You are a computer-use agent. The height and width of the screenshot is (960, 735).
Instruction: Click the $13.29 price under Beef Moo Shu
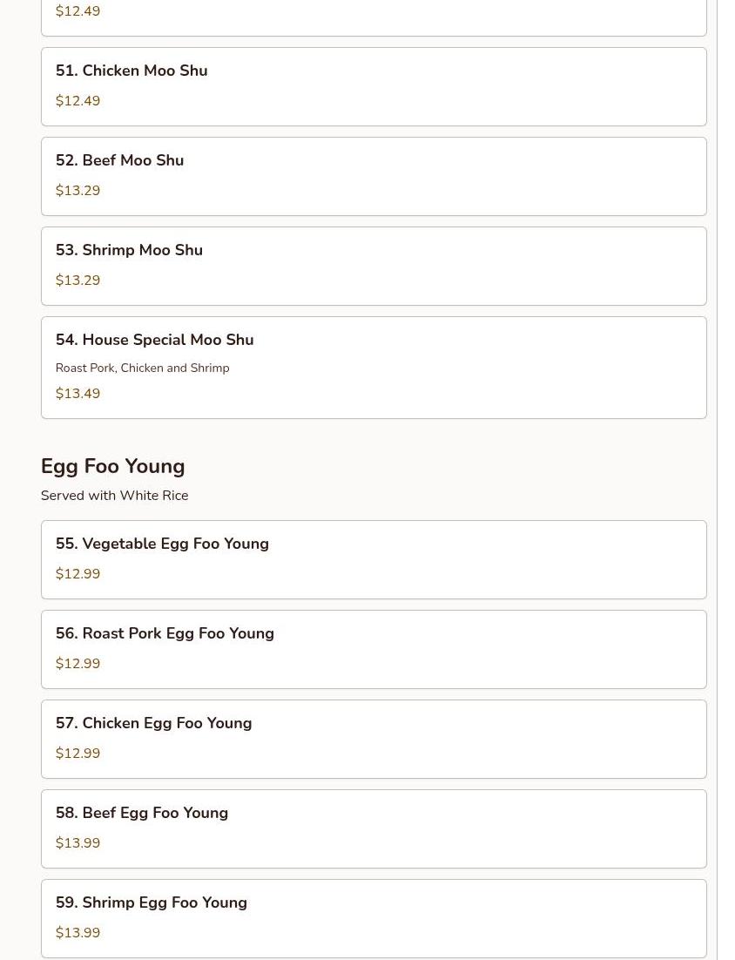[x=78, y=191]
